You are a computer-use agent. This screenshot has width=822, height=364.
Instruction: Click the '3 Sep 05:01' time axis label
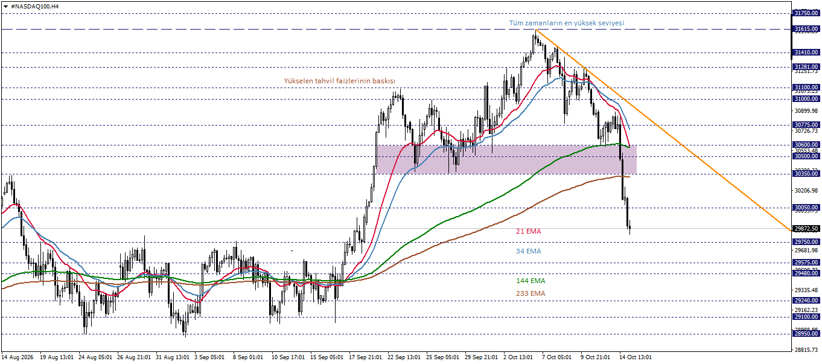point(210,357)
